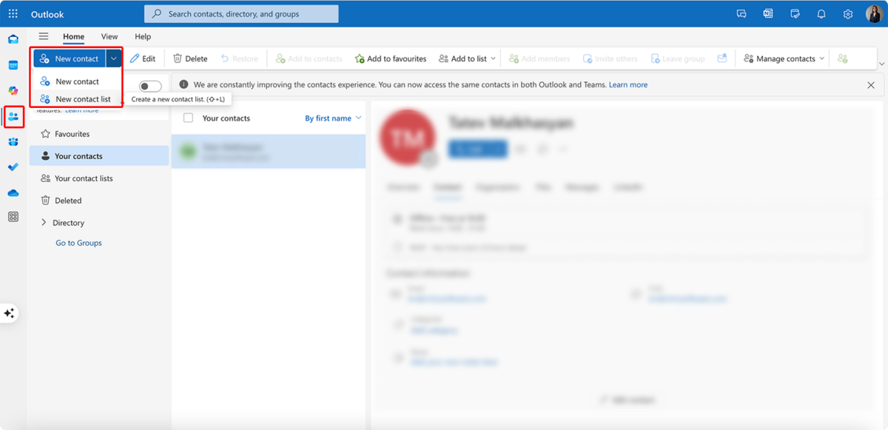Expand the Directory section
The width and height of the screenshot is (888, 430).
42,222
